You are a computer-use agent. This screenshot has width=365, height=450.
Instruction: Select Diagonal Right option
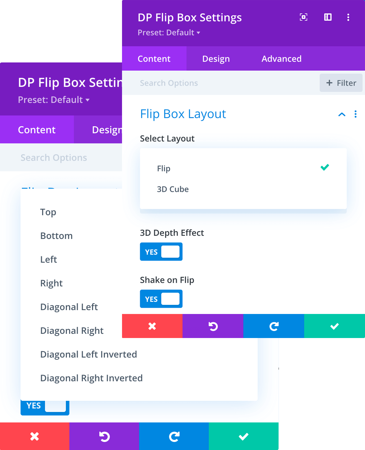pos(72,331)
